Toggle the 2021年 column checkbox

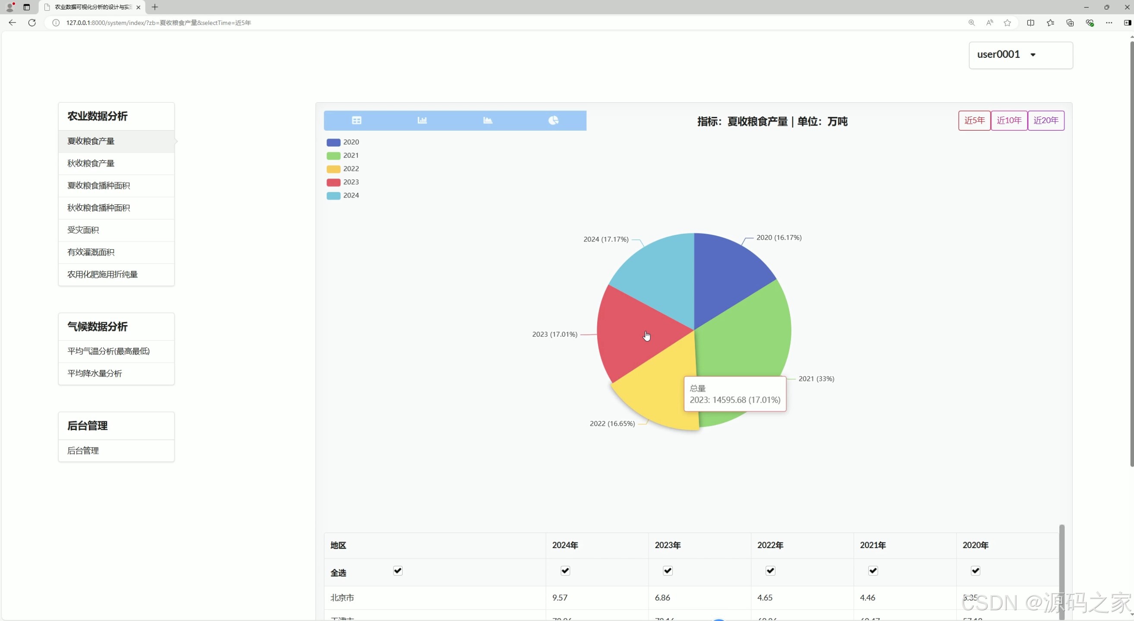[873, 571]
